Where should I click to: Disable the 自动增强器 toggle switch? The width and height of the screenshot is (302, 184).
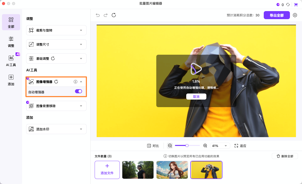point(79,91)
